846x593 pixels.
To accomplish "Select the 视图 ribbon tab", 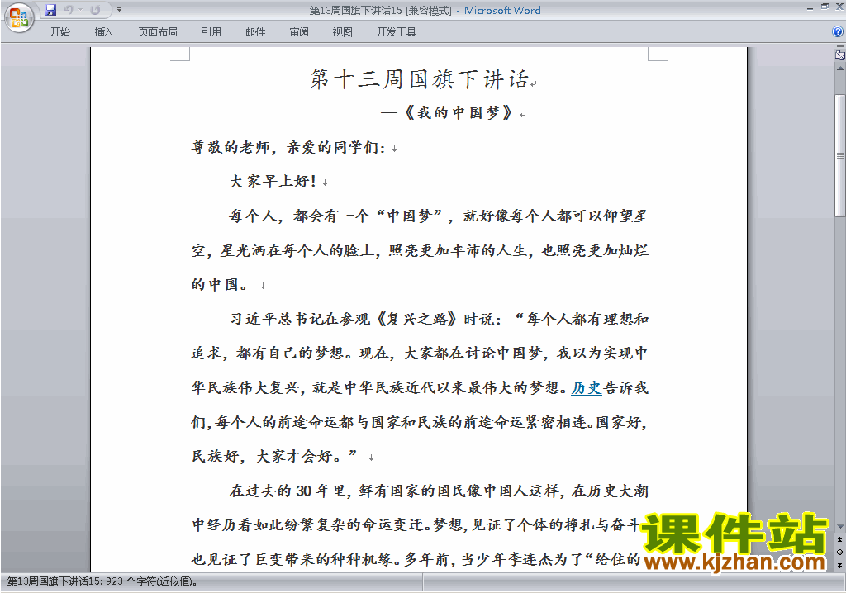I will (343, 32).
